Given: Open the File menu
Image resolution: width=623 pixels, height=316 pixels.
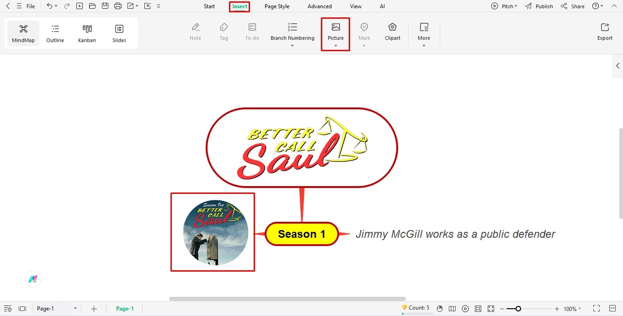Looking at the screenshot, I should [31, 6].
